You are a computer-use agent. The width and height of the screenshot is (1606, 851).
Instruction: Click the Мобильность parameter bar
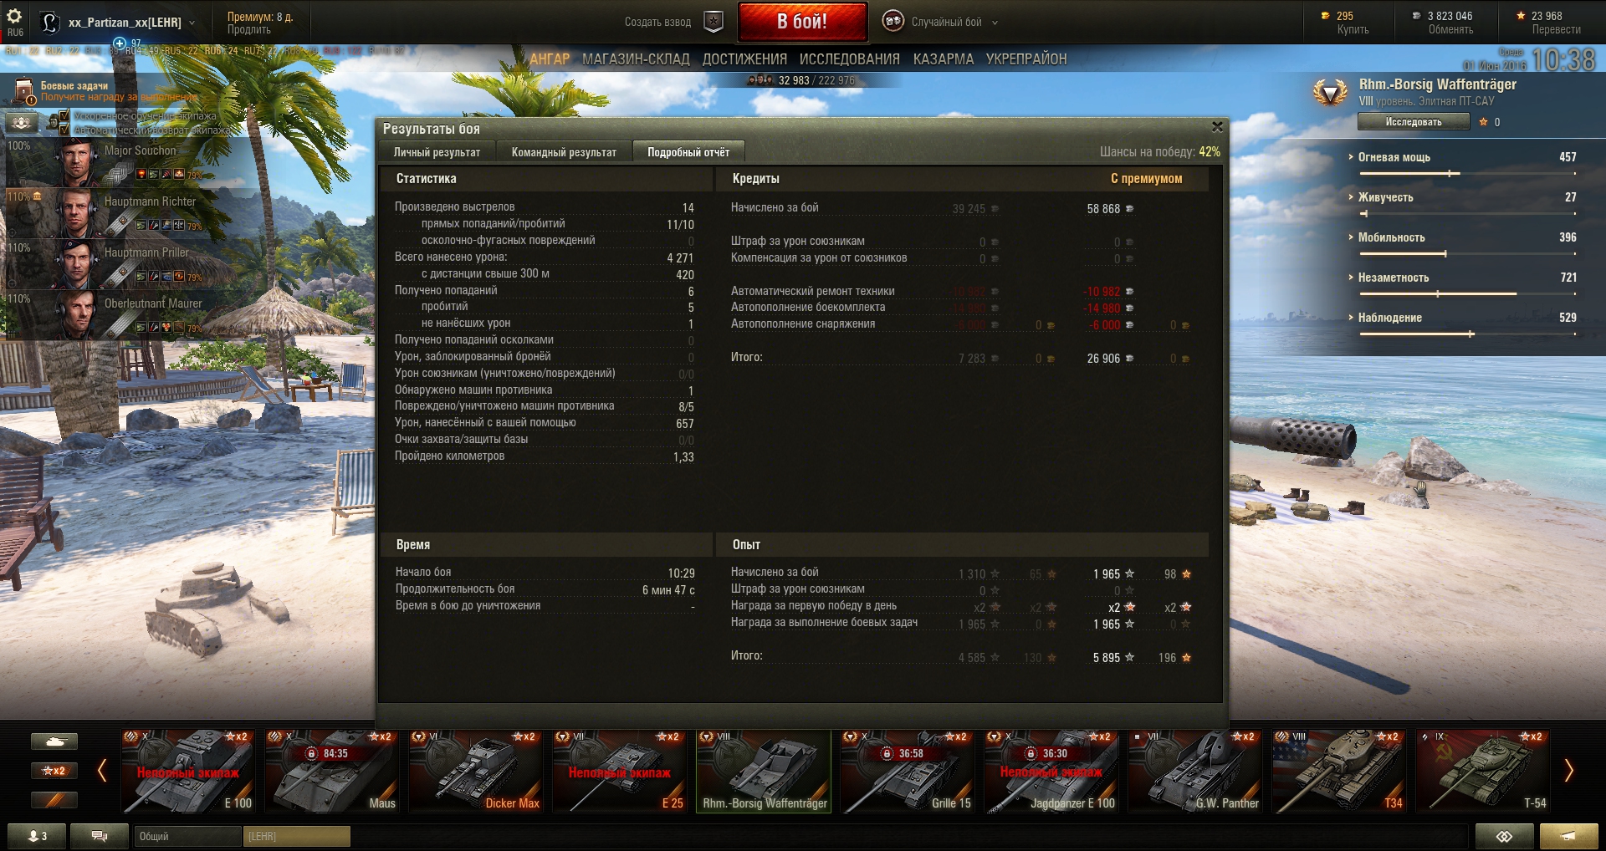(x=1468, y=254)
